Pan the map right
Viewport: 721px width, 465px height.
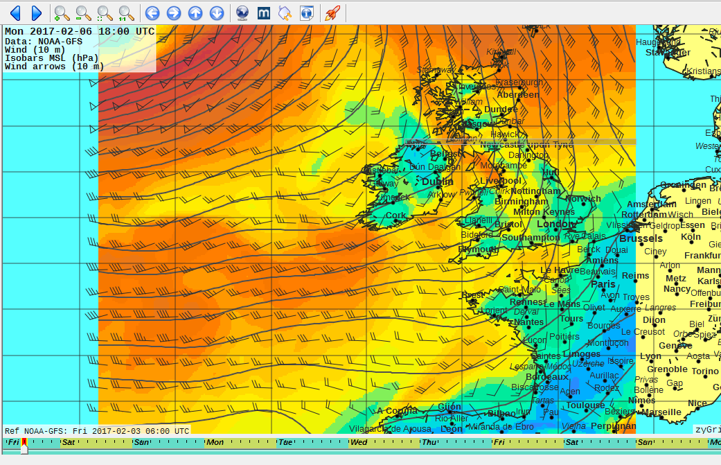[173, 13]
